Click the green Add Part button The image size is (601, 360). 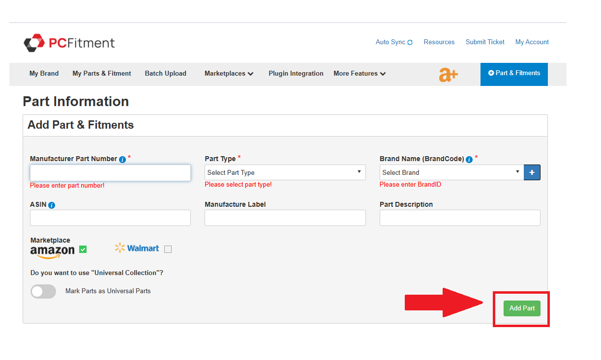(522, 308)
